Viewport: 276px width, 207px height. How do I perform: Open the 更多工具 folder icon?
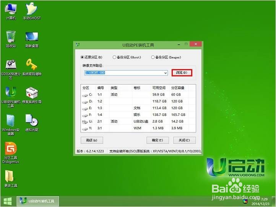(x=11, y=178)
